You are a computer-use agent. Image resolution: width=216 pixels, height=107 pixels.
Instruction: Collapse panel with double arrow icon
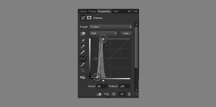coord(129,11)
